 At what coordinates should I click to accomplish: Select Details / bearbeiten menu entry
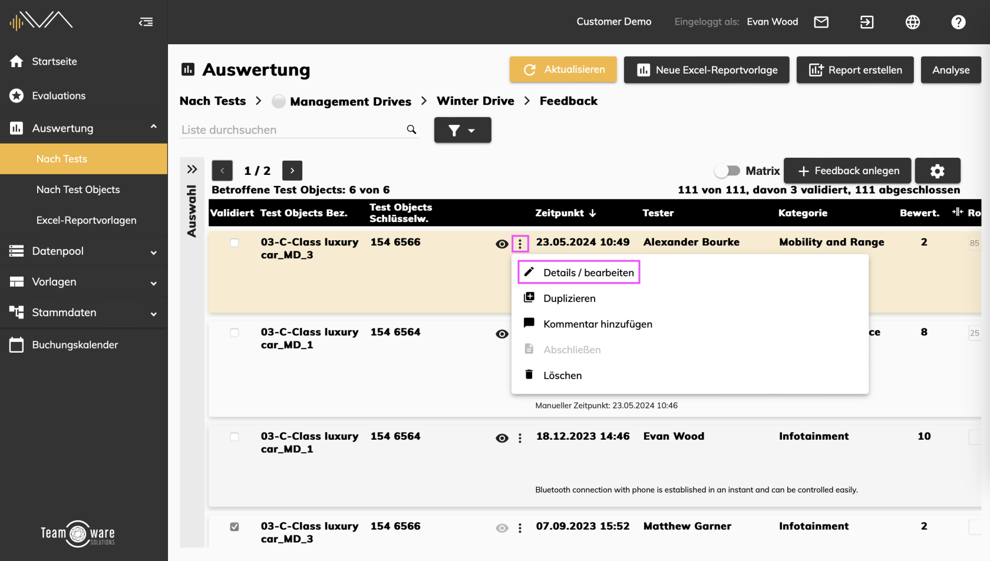[579, 272]
